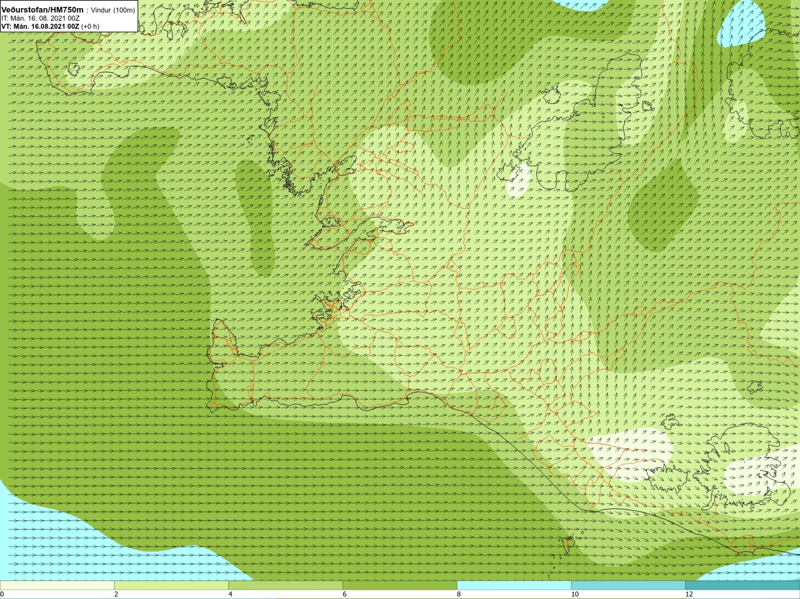Image resolution: width=800 pixels, height=599 pixels.
Task: Select the VT: Mán. 16.08.2021 00Z line
Action: [40, 26]
